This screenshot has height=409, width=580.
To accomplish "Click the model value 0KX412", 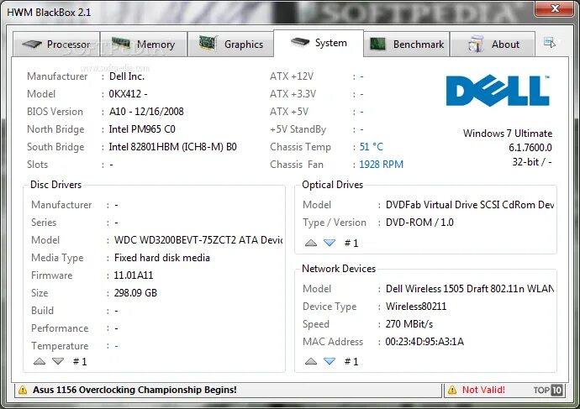I will [128, 94].
